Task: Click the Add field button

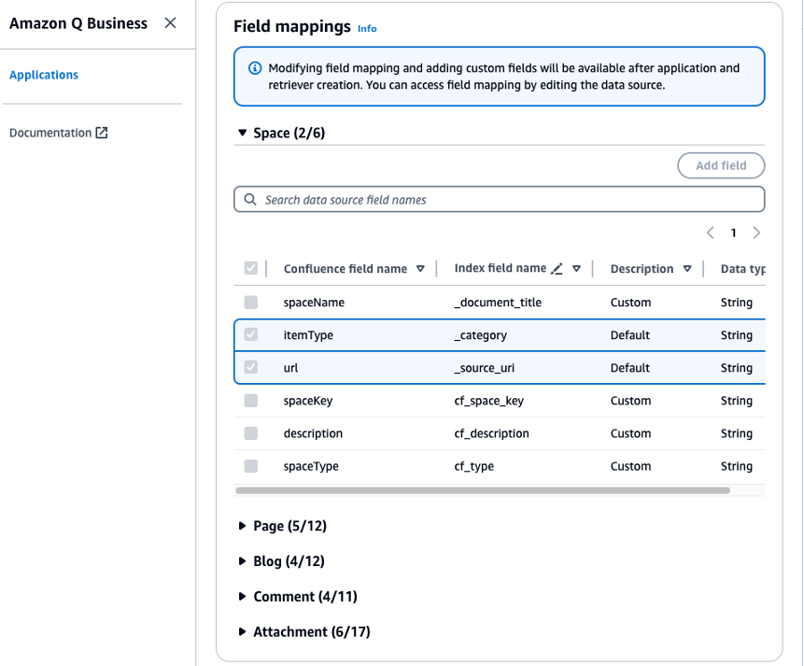Action: click(721, 165)
